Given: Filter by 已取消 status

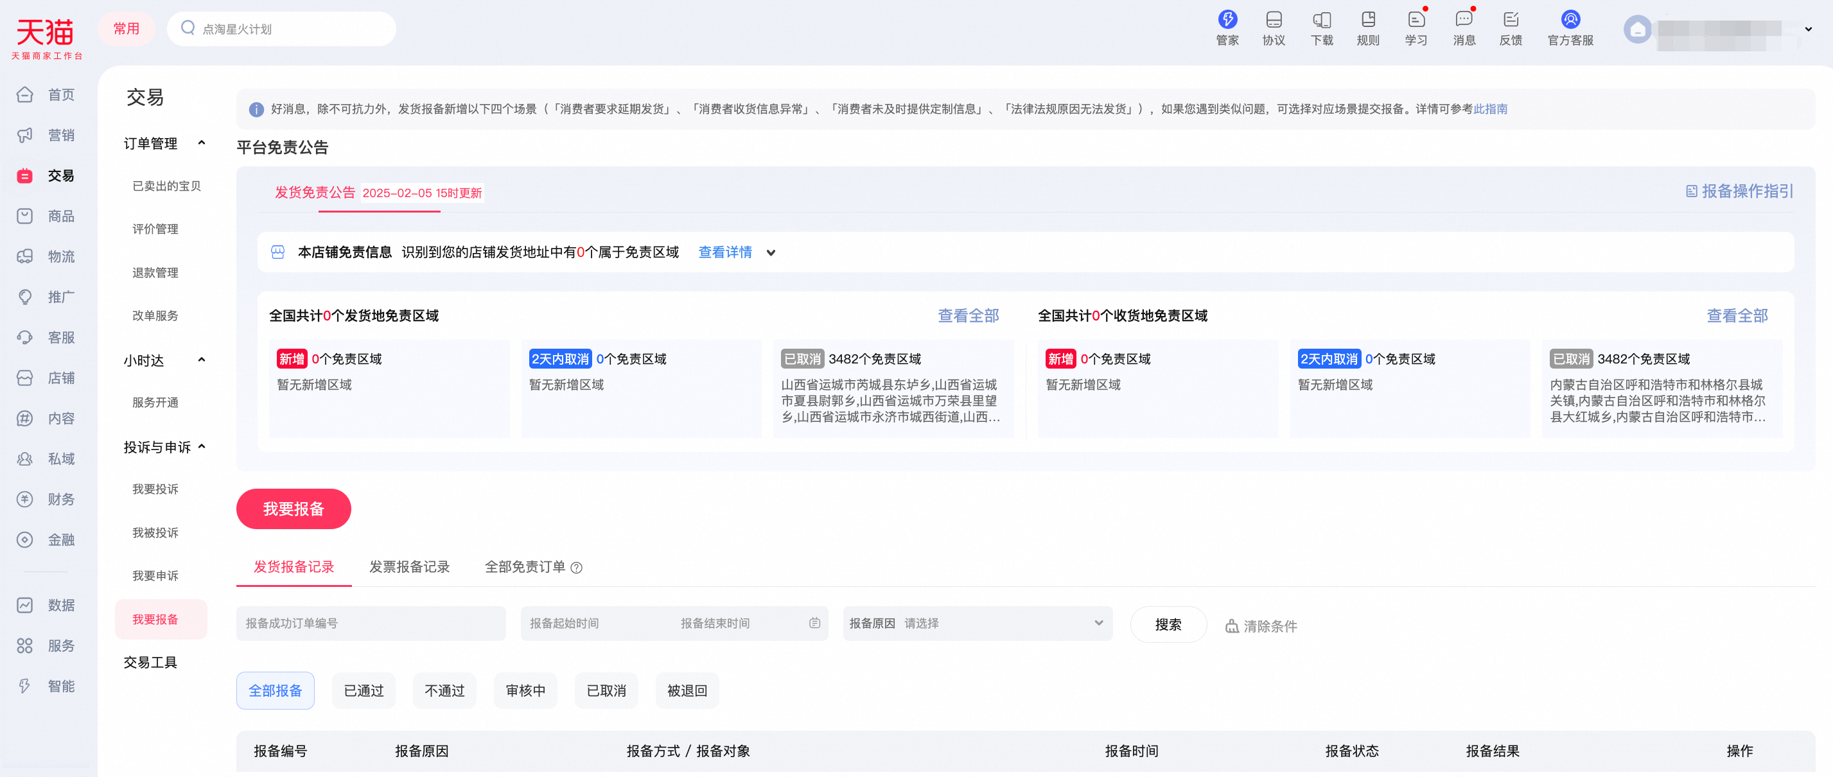Looking at the screenshot, I should pyautogui.click(x=606, y=690).
